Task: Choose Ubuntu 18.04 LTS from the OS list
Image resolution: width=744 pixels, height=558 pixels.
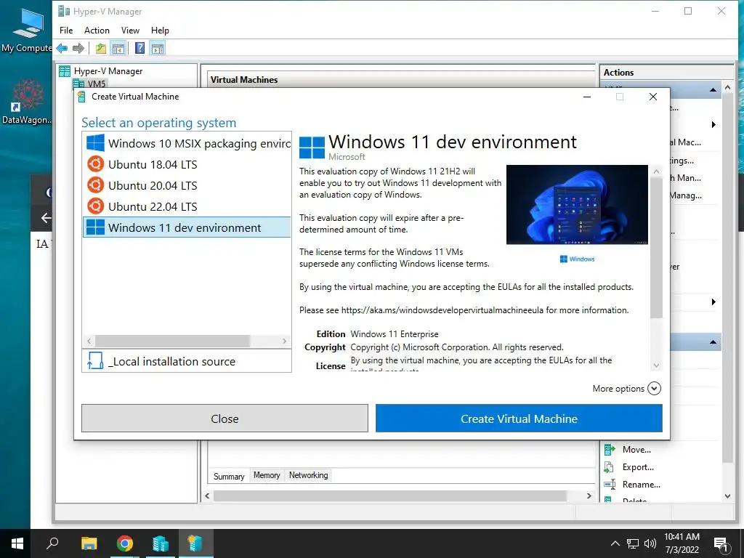Action: click(187, 165)
